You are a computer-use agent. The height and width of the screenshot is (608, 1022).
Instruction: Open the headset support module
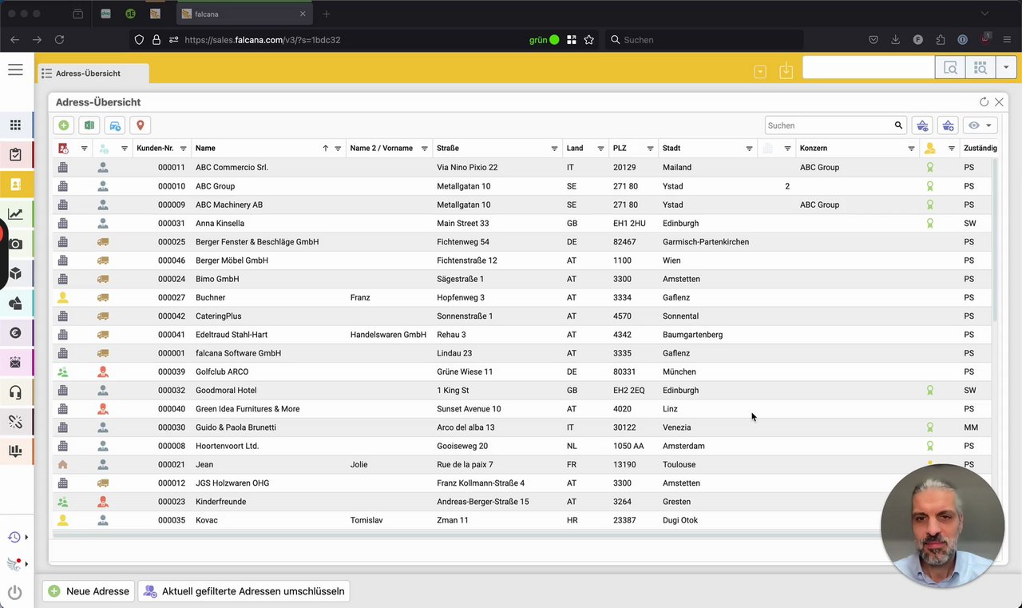[x=15, y=392]
